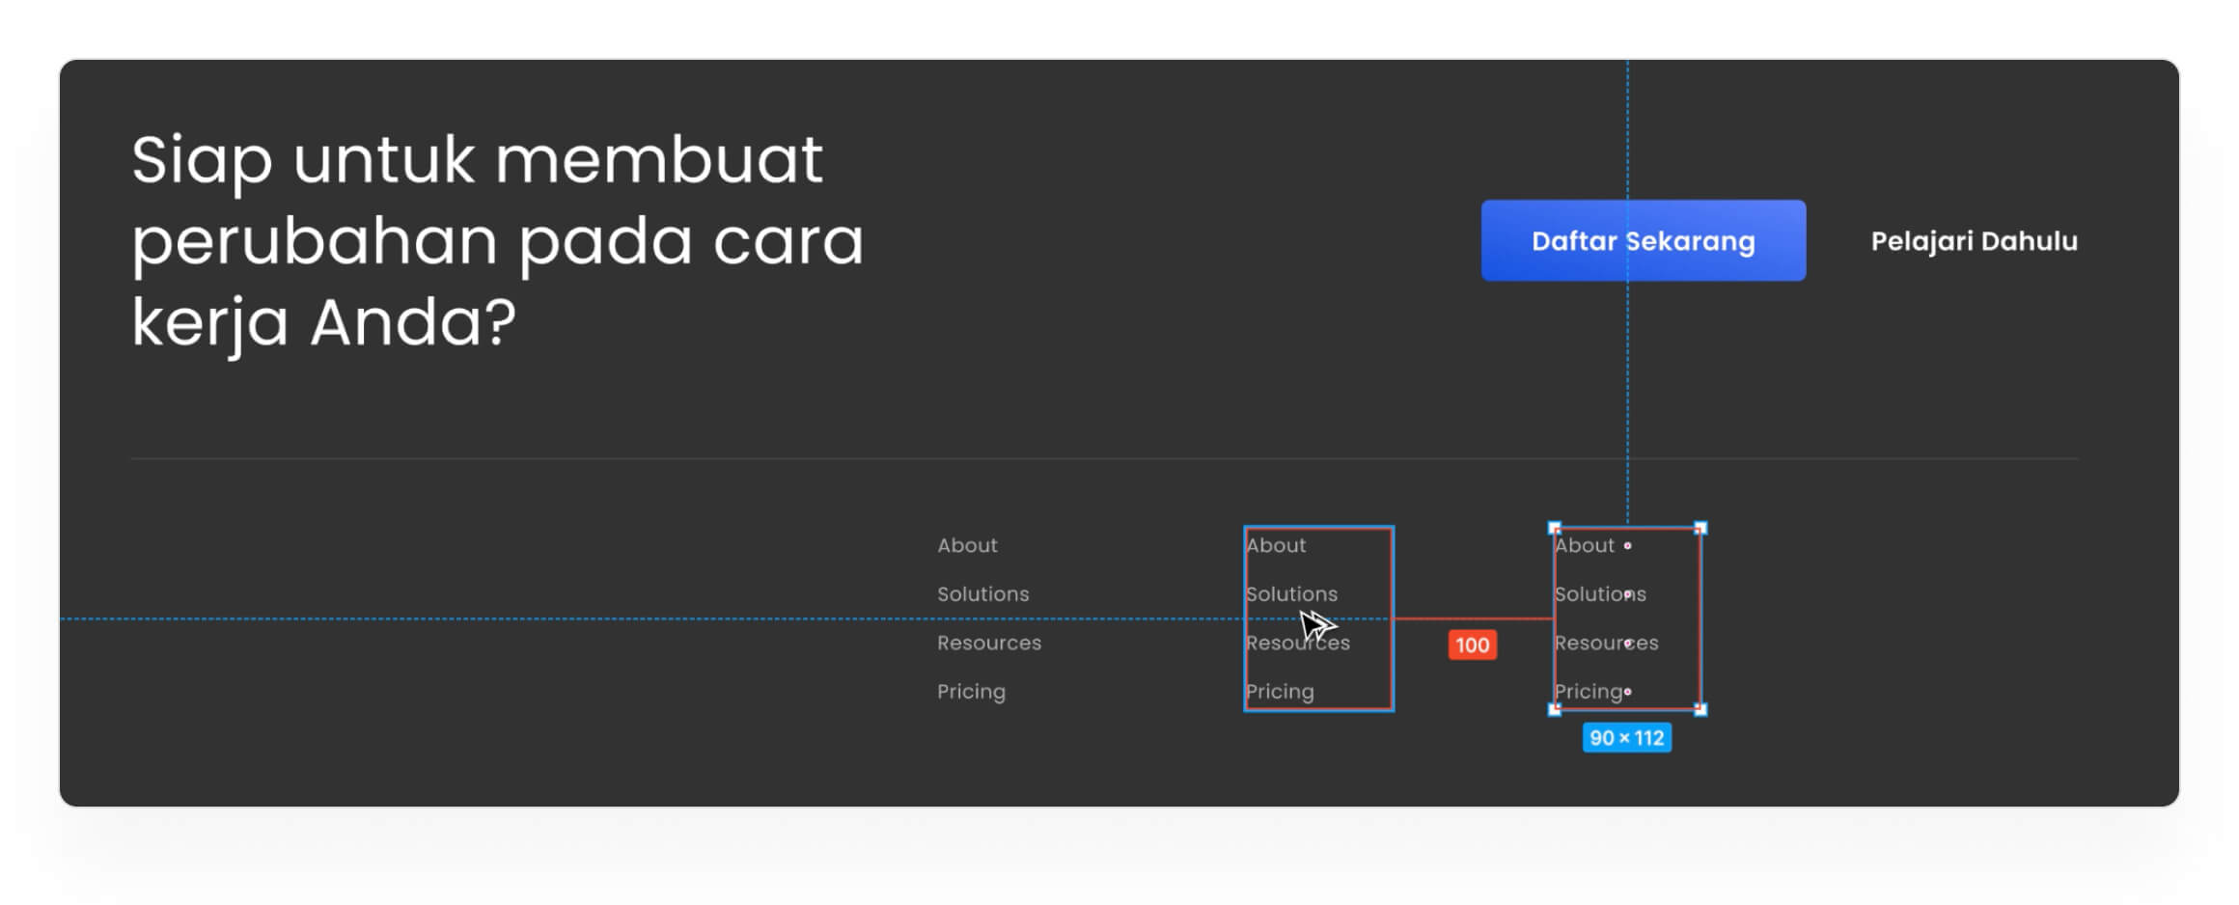The image size is (2239, 905).
Task: Select the heading text Siap untuk membuat
Action: 477,159
